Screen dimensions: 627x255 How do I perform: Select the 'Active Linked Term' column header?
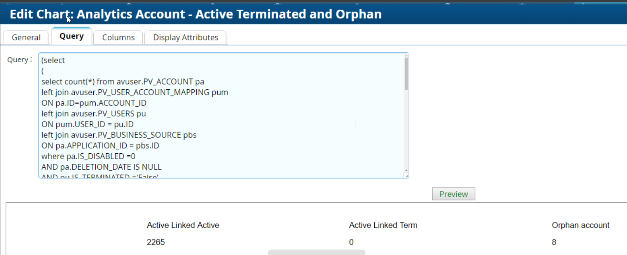[x=383, y=226]
